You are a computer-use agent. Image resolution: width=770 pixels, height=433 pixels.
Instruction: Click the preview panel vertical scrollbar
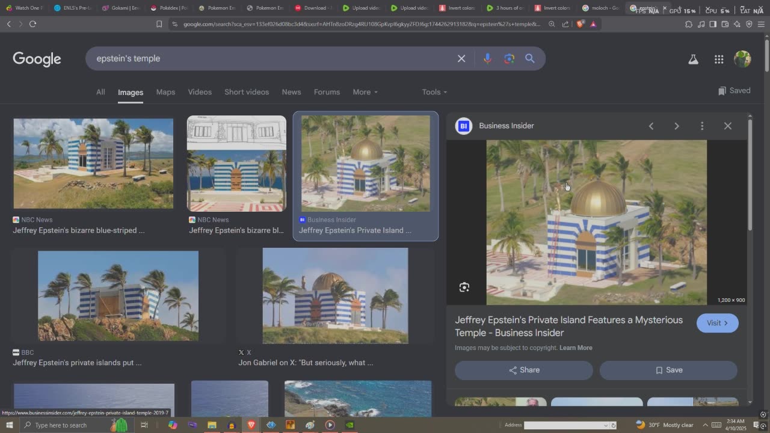[x=750, y=174]
